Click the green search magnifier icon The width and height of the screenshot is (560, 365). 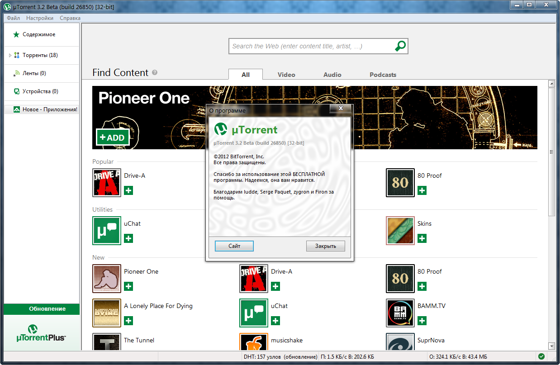pos(400,46)
